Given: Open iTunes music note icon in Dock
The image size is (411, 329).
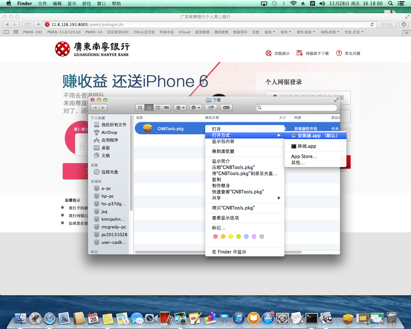Looking at the screenshot, I should tap(239, 318).
